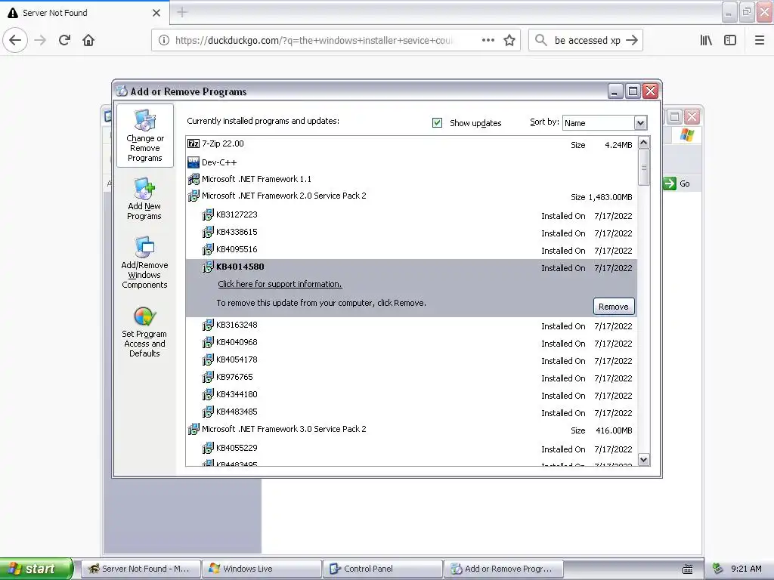Close the Server Not Found tab

(156, 13)
